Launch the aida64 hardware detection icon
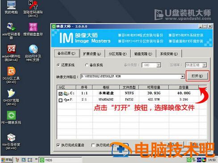The width and height of the screenshot is (218, 163). (x=11, y=53)
